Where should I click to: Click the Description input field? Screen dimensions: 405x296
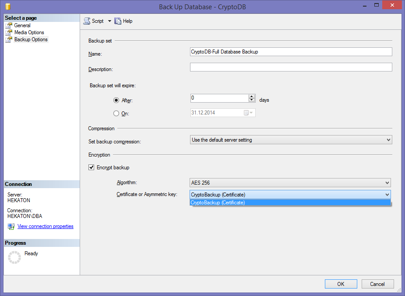(x=291, y=67)
